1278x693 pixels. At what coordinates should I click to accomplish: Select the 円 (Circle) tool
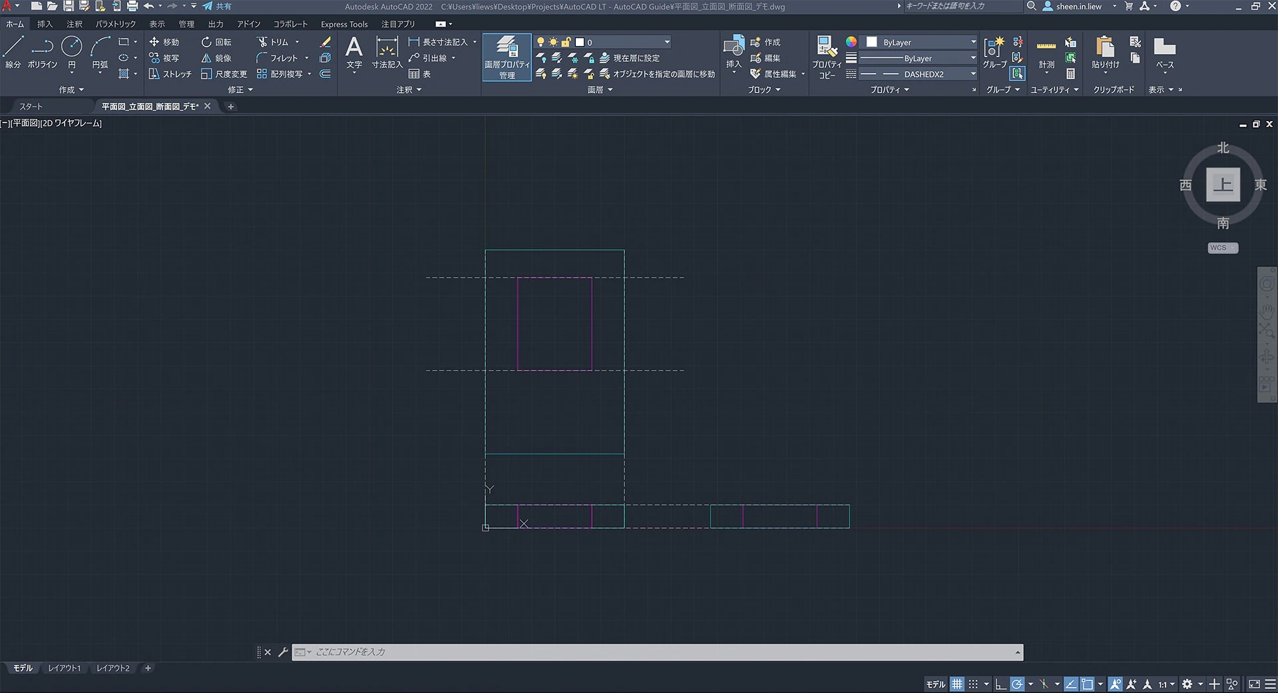pos(72,53)
